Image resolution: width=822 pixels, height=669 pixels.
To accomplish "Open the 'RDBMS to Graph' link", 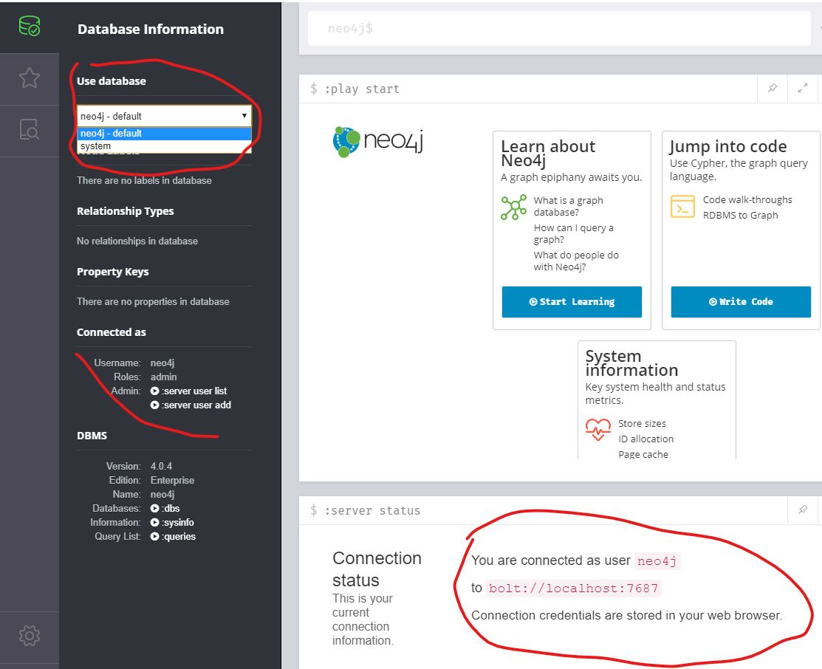I will tap(740, 215).
